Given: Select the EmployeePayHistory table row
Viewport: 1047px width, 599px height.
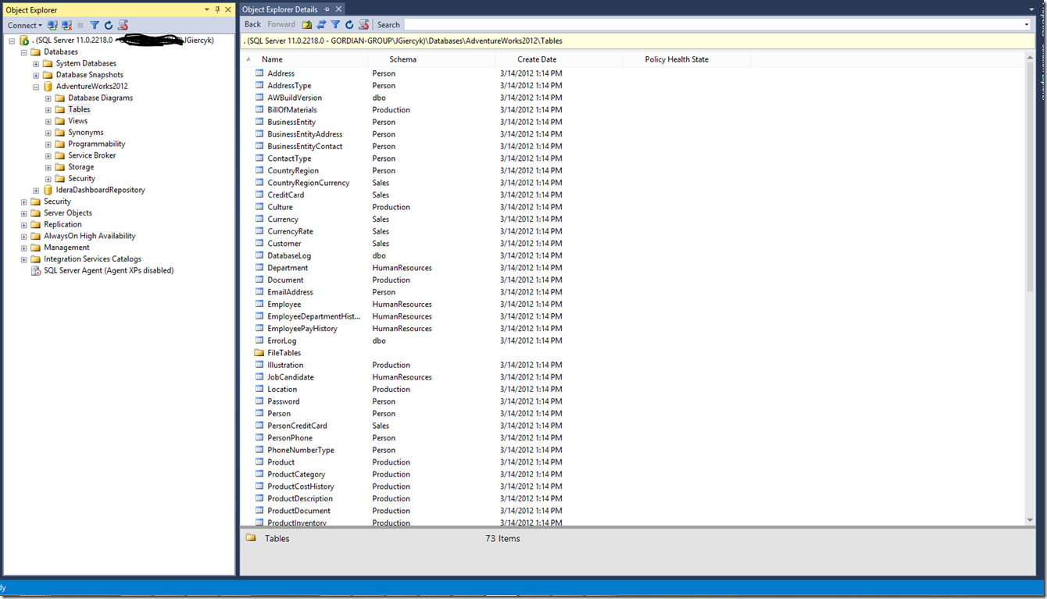Looking at the screenshot, I should click(x=500, y=329).
